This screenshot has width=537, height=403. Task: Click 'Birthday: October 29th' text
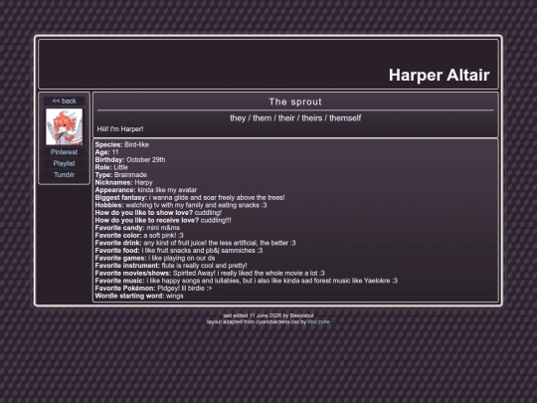[130, 159]
